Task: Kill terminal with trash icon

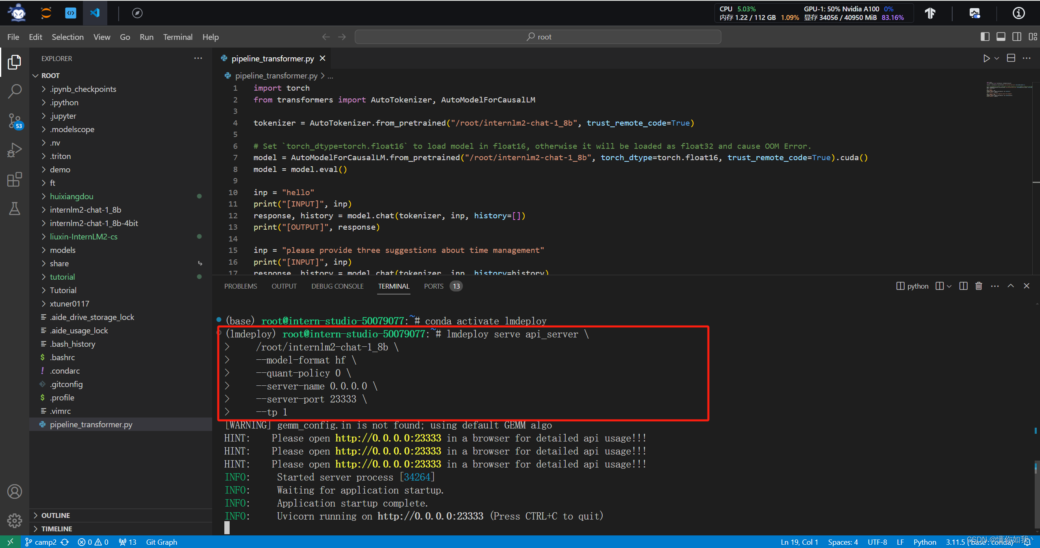Action: pyautogui.click(x=979, y=286)
